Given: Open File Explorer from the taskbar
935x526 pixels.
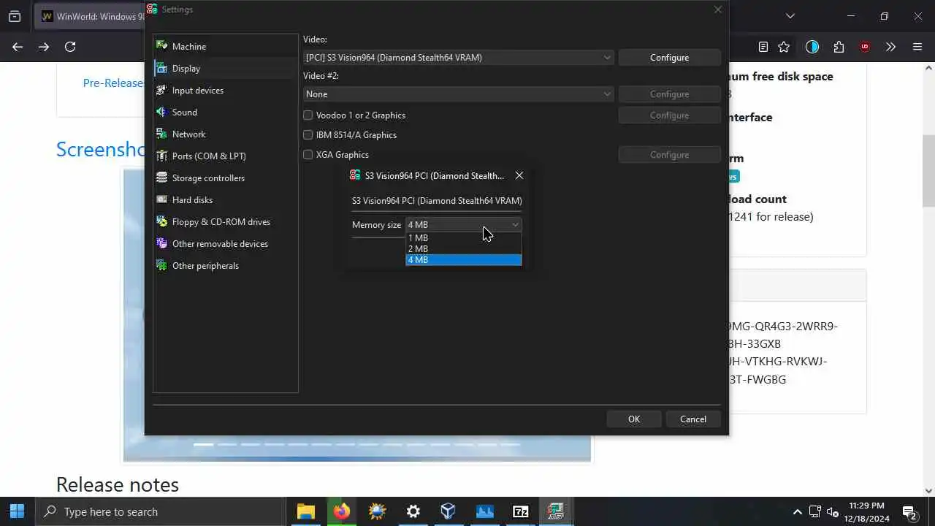Looking at the screenshot, I should [x=305, y=511].
